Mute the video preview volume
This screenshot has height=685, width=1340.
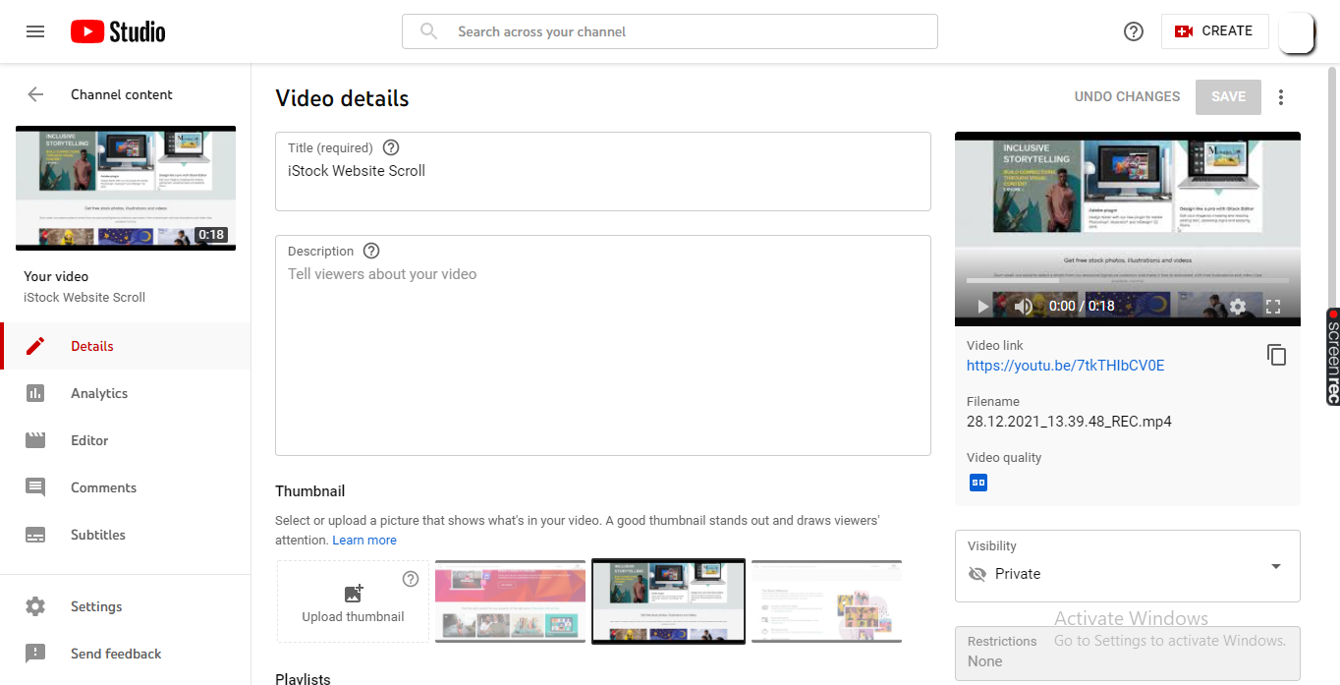click(1024, 307)
